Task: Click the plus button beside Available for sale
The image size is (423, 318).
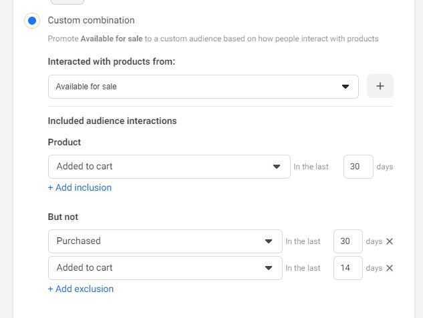Action: pos(380,86)
